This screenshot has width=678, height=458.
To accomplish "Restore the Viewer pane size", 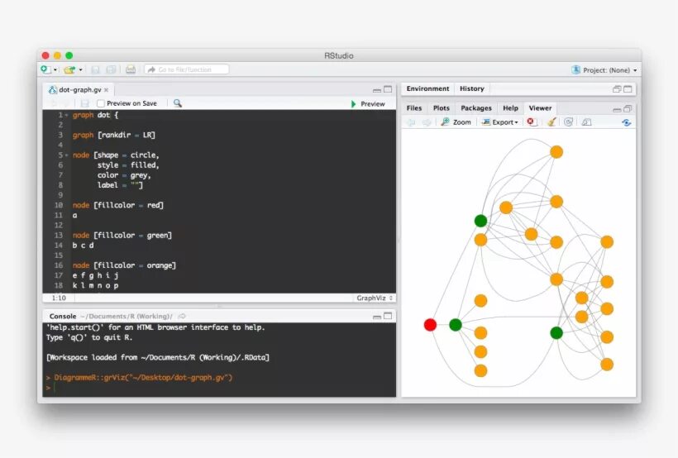I will pos(628,108).
